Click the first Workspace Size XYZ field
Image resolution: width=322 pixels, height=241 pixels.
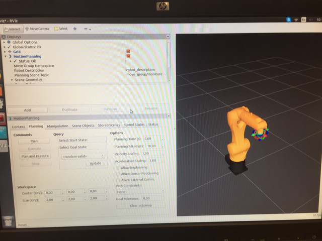(54, 199)
